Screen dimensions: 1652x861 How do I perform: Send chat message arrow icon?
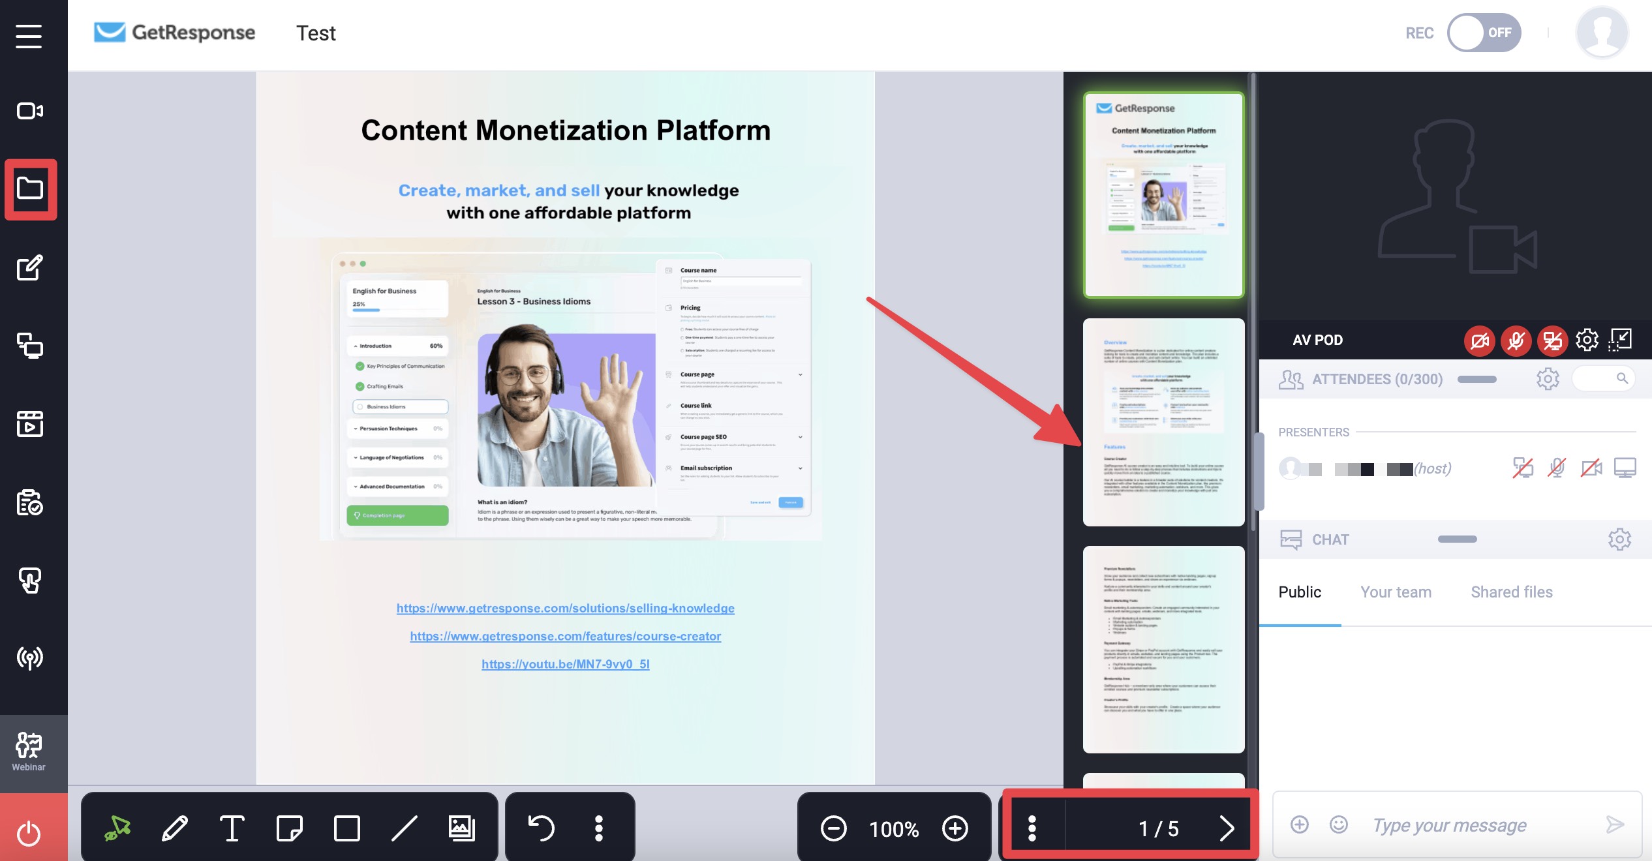tap(1615, 824)
